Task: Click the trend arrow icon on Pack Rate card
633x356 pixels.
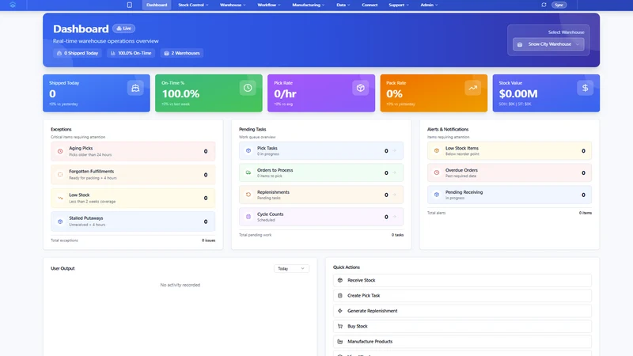Action: click(x=472, y=88)
